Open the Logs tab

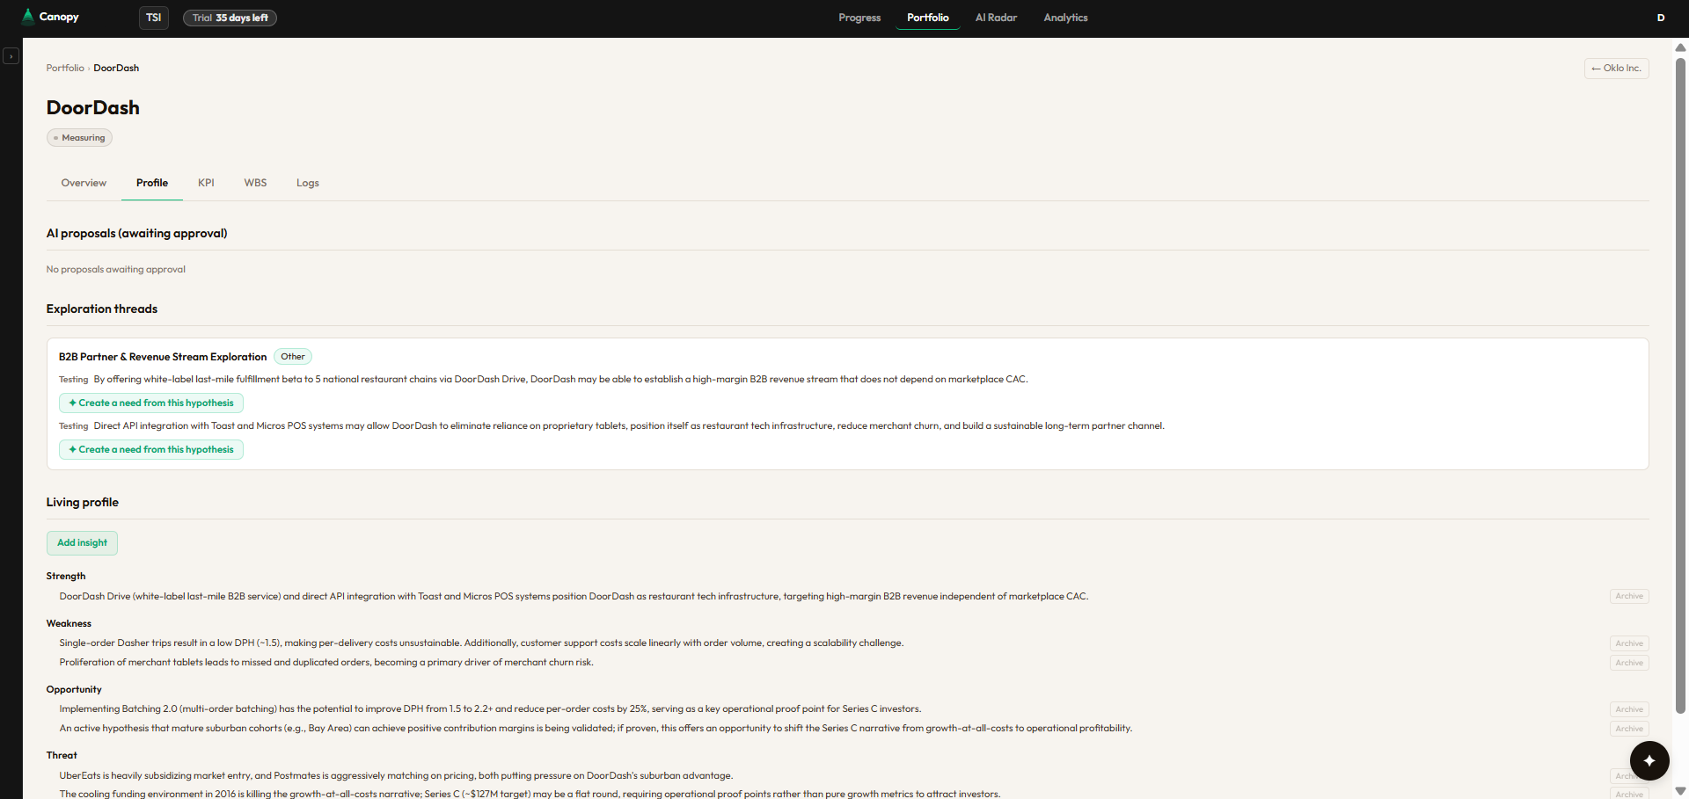308,183
